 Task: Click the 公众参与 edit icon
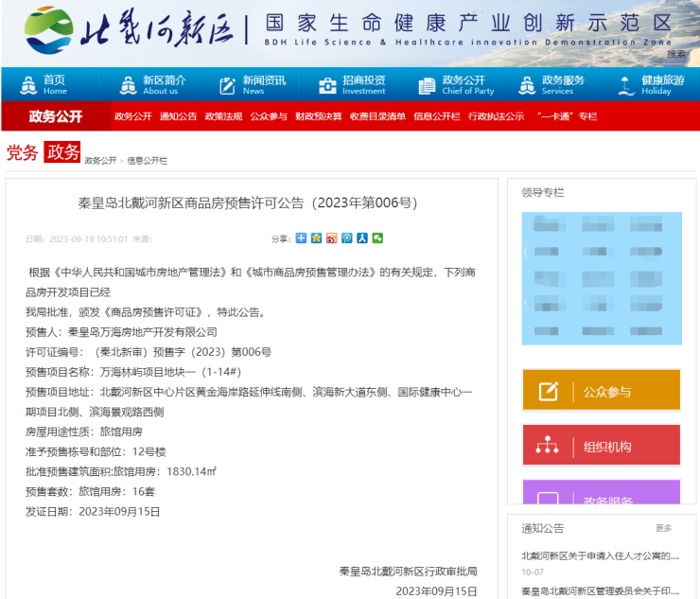click(x=548, y=392)
